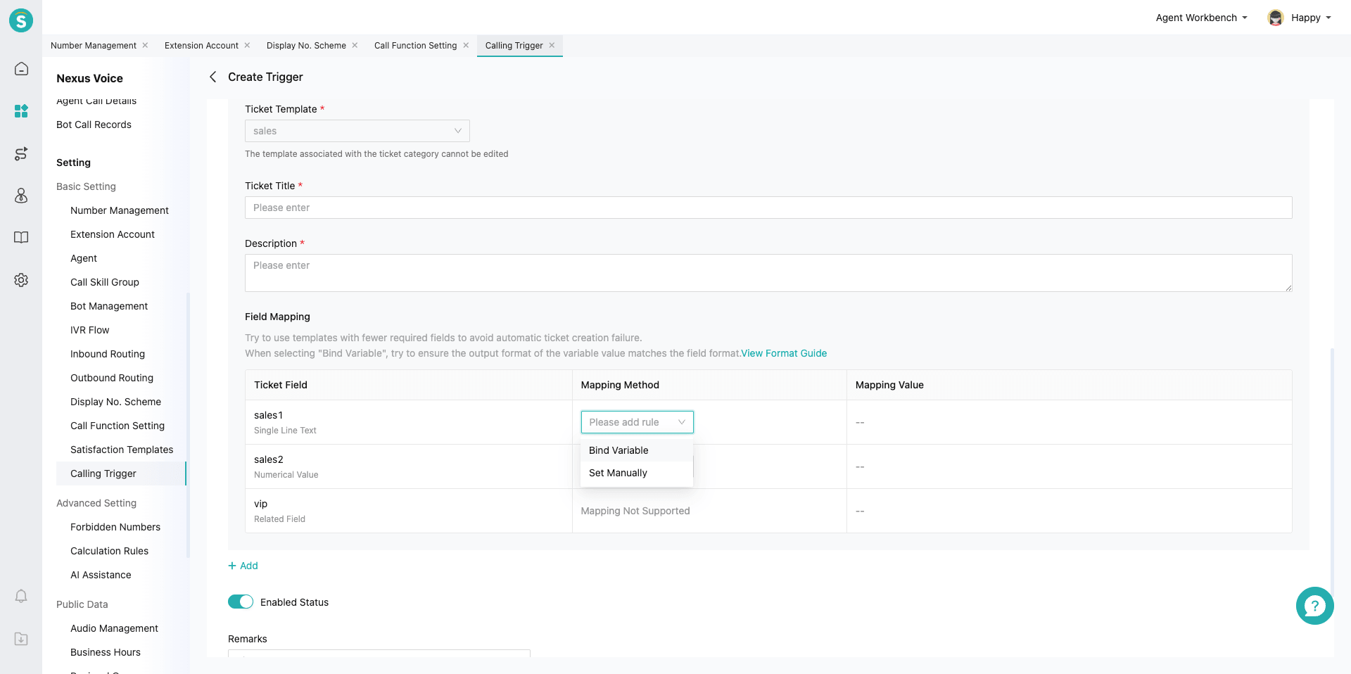The image size is (1351, 674).
Task: Expand the Ticket Template sales dropdown
Action: click(x=357, y=131)
